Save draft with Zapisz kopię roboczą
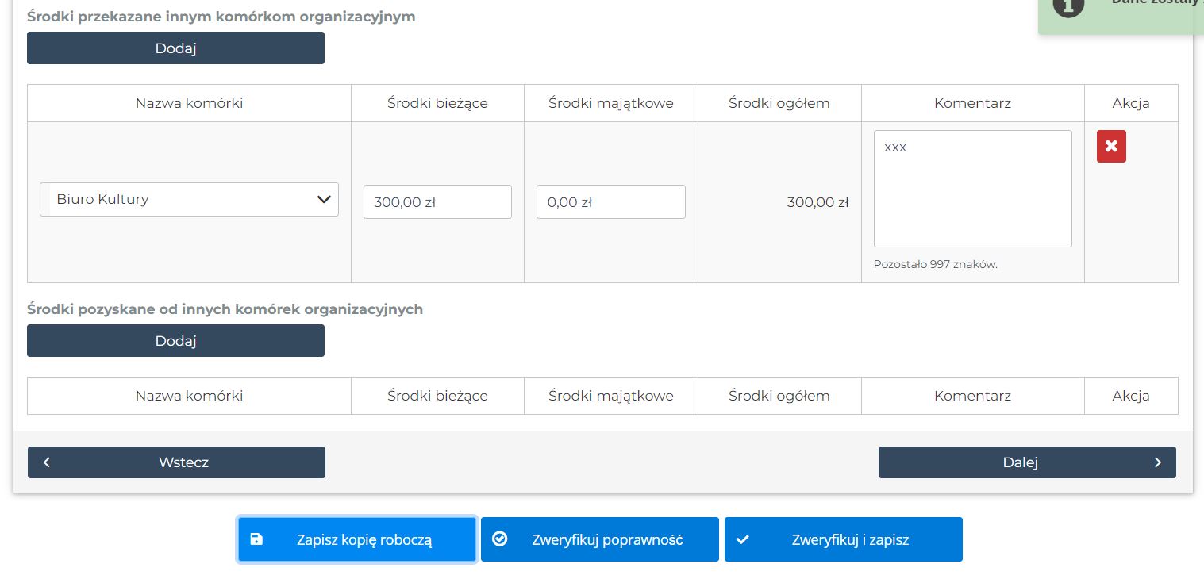Viewport: 1204px width, 575px height. (357, 539)
